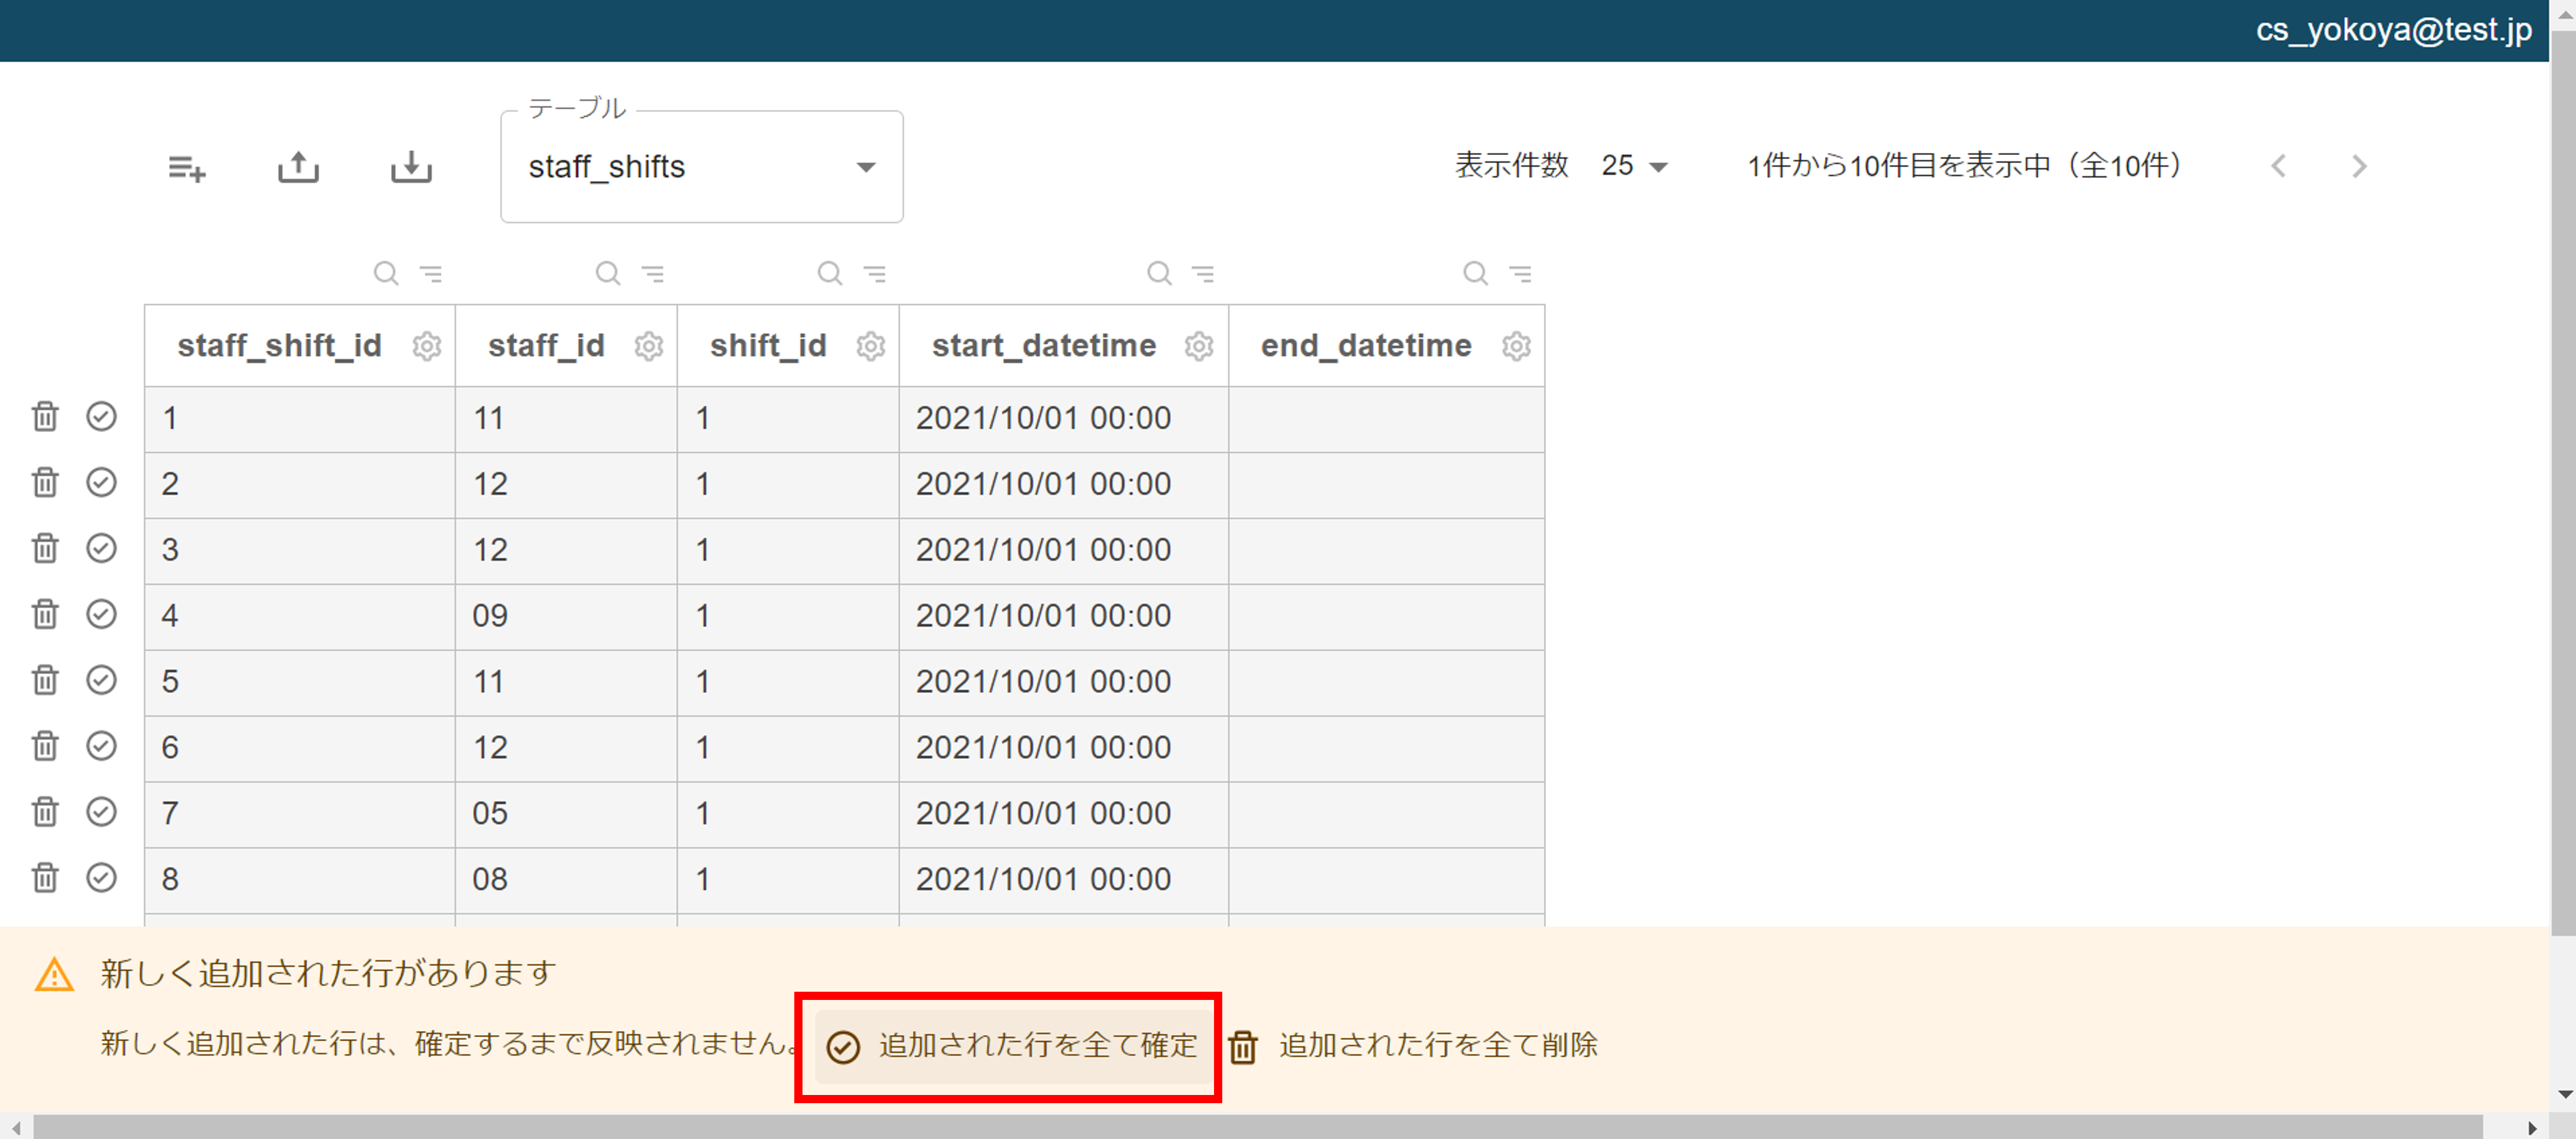Image resolution: width=2576 pixels, height=1139 pixels.
Task: Select staff_id cell 11 in row 1
Action: click(566, 419)
